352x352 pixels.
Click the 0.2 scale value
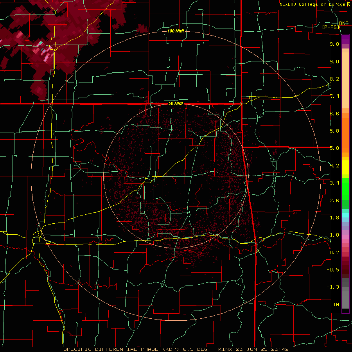coord(334,253)
